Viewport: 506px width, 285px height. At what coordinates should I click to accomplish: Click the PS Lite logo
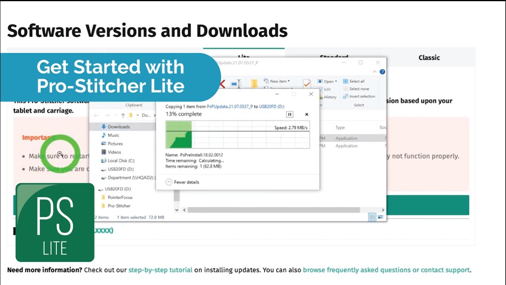55,222
